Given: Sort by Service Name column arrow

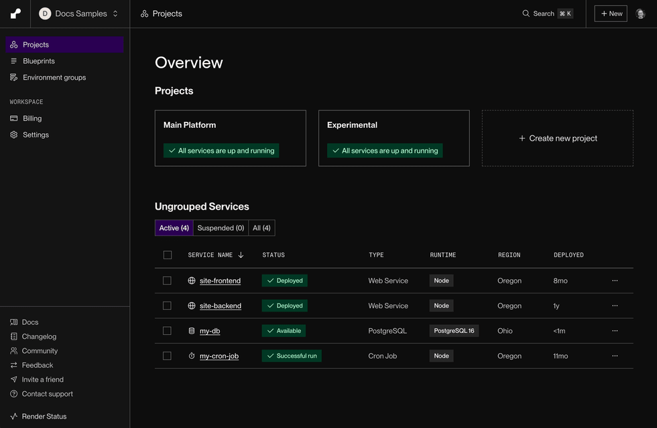Looking at the screenshot, I should click(x=241, y=255).
